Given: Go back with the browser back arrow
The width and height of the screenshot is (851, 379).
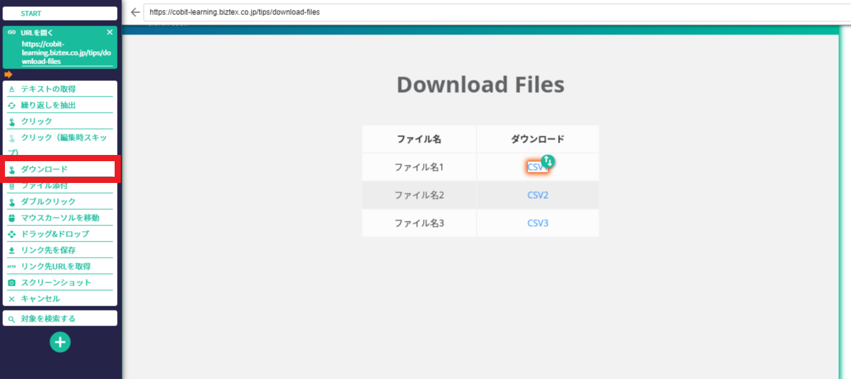Looking at the screenshot, I should tap(135, 12).
